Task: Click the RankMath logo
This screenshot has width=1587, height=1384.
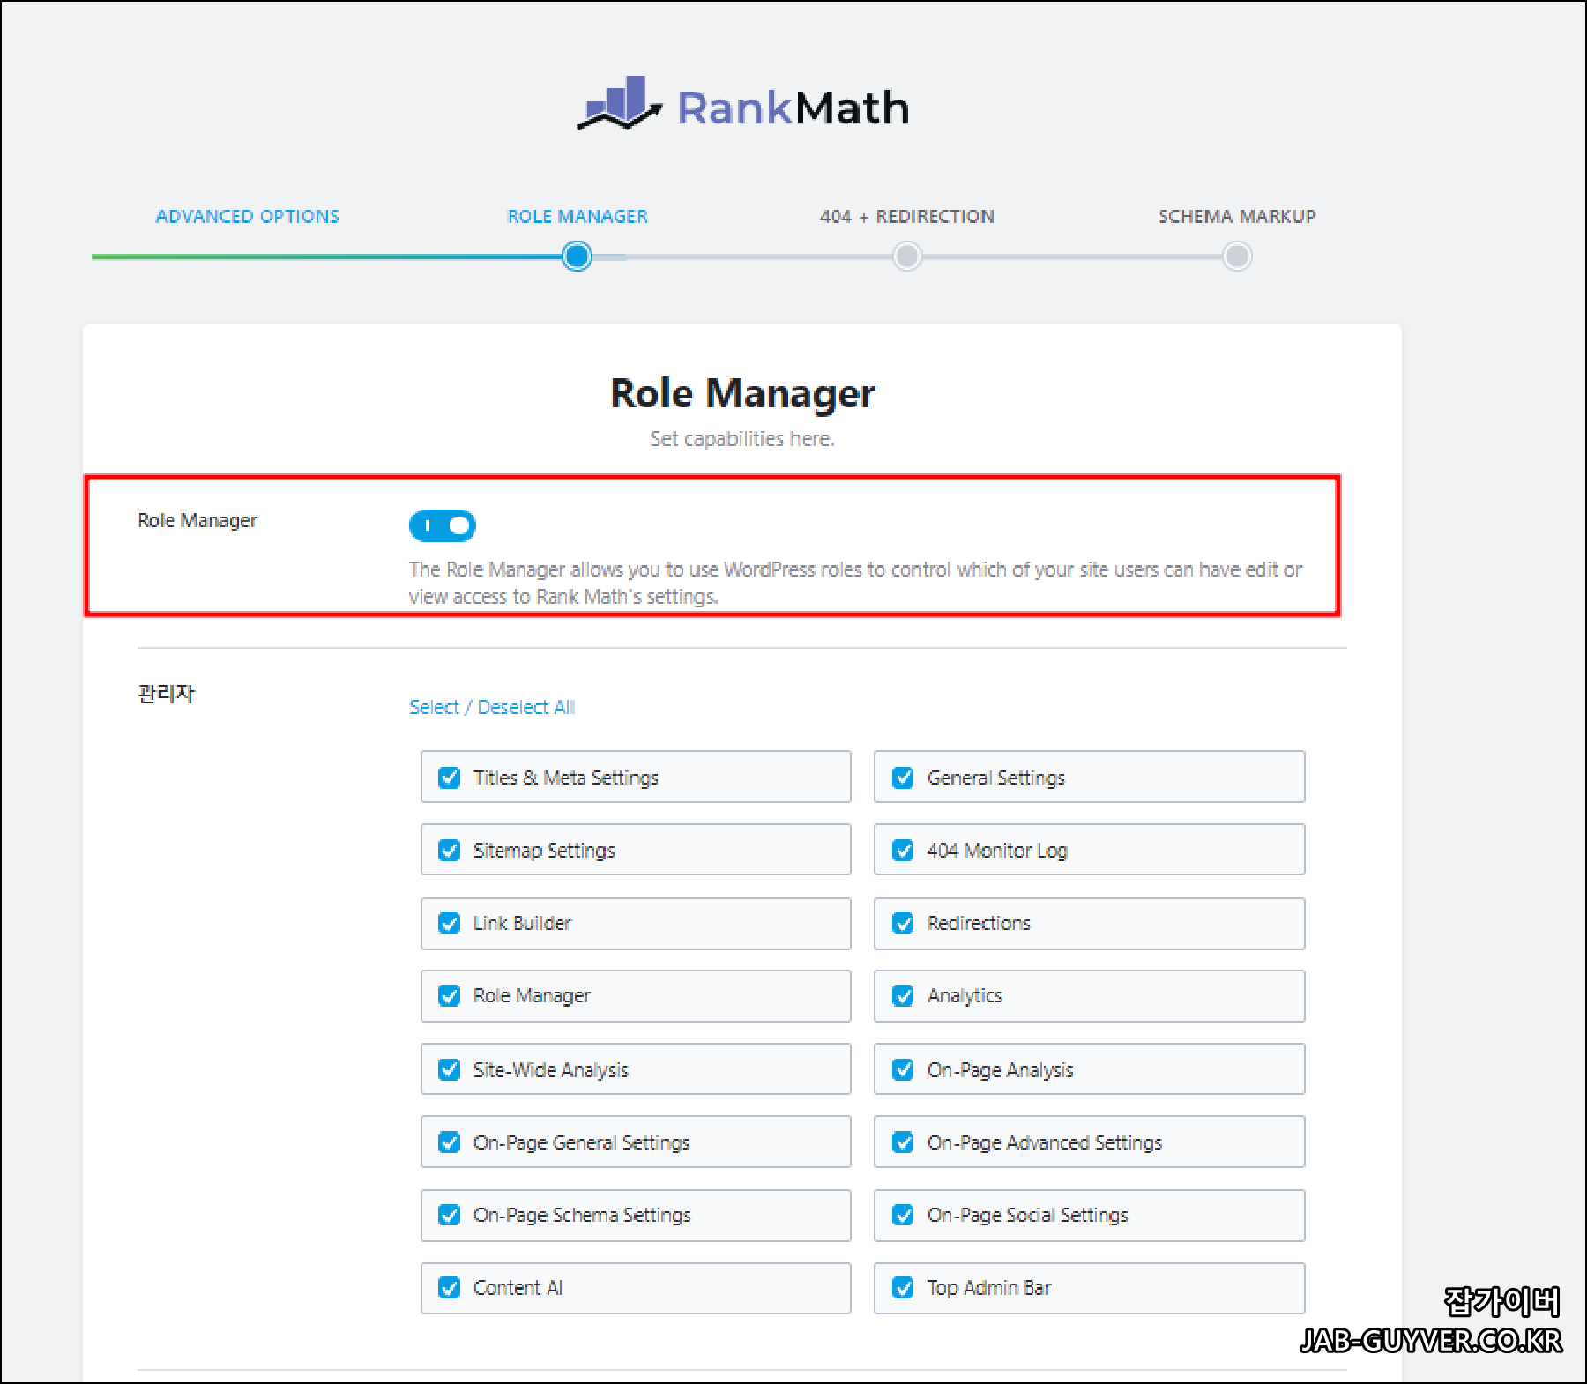Action: point(742,104)
